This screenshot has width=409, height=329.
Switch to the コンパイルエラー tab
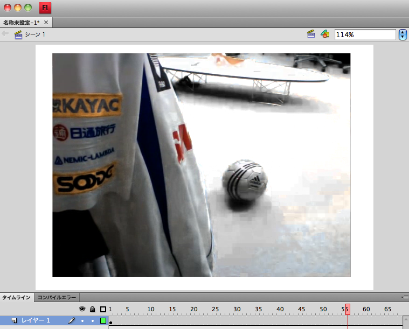[x=57, y=297]
